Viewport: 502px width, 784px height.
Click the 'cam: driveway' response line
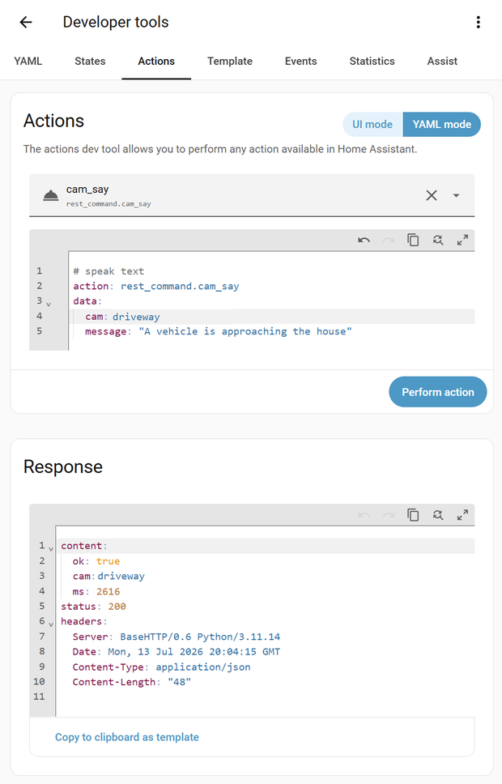(108, 576)
